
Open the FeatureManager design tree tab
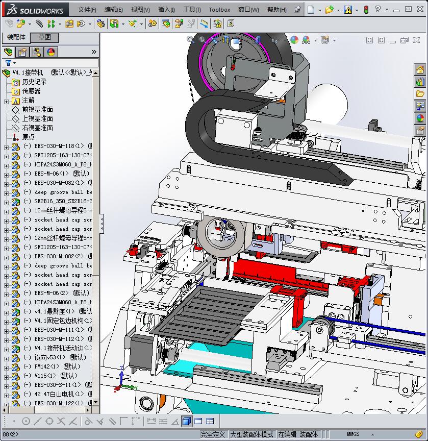pyautogui.click(x=8, y=52)
